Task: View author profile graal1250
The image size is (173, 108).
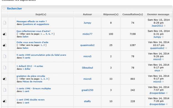Action: (x=87, y=90)
